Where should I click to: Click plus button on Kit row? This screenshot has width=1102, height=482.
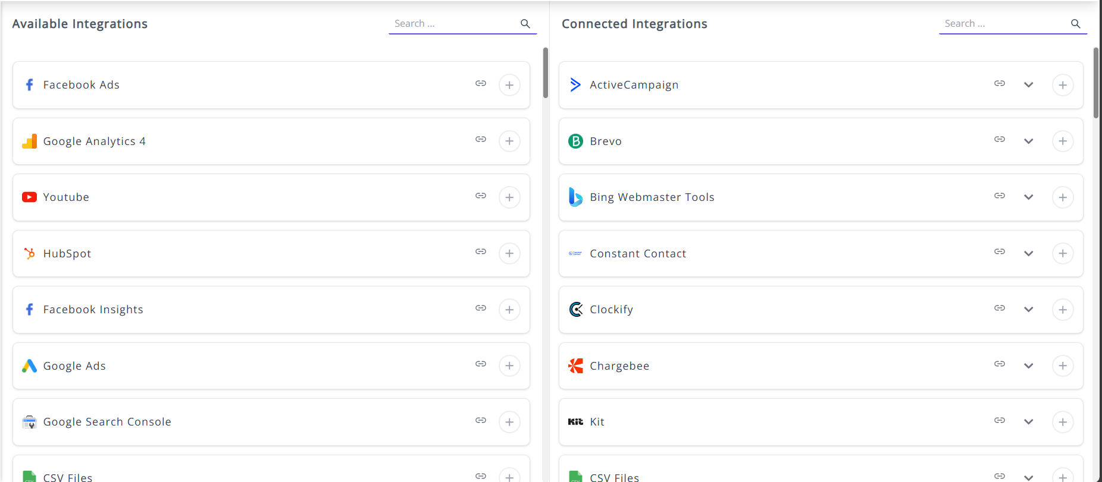[x=1063, y=422]
